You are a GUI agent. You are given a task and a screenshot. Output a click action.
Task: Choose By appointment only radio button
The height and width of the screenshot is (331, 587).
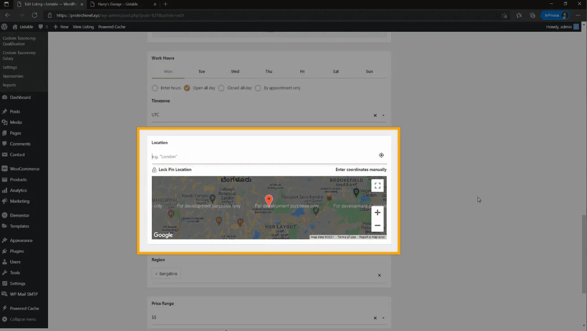tap(258, 88)
